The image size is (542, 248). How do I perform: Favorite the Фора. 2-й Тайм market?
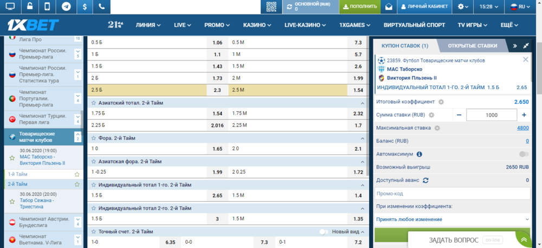(93, 138)
